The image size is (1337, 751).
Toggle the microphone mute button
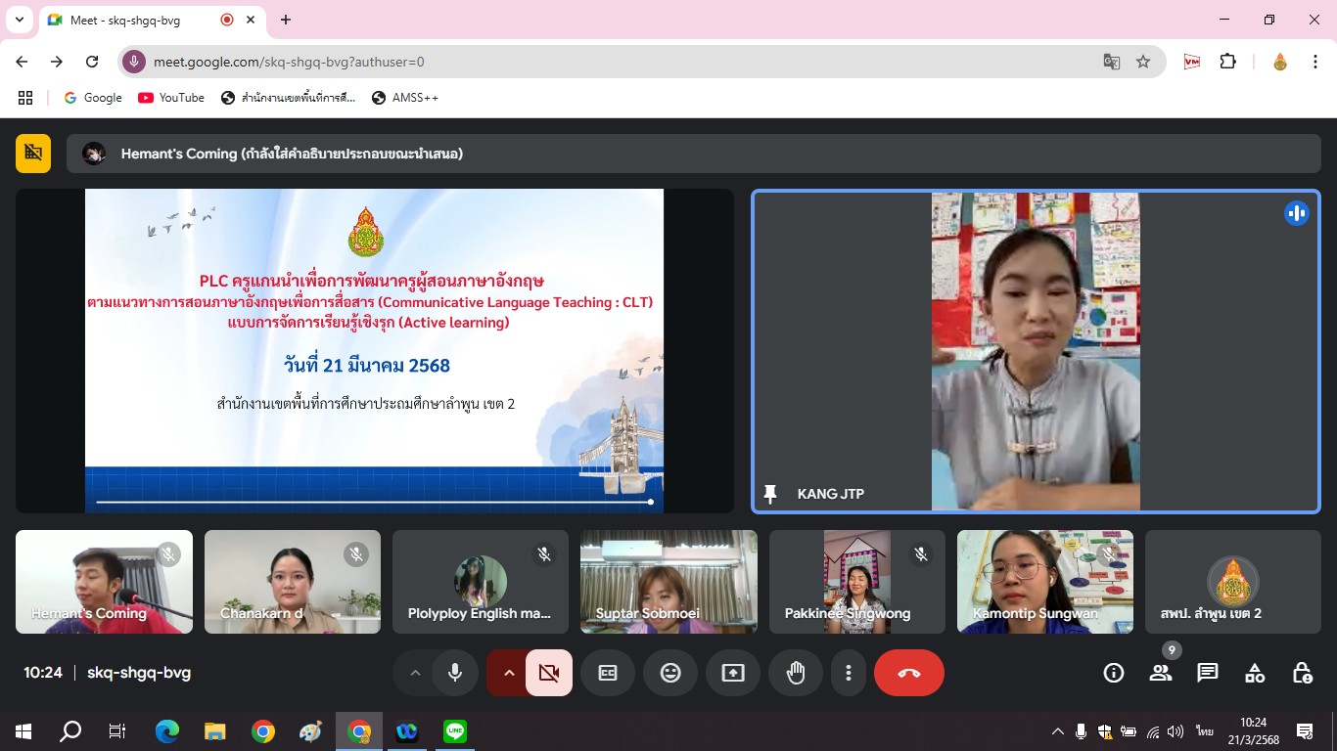click(x=455, y=673)
